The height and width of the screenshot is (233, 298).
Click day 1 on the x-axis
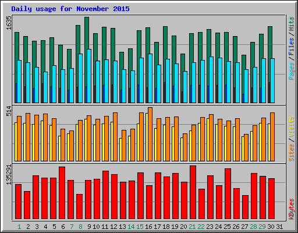pos(19,227)
